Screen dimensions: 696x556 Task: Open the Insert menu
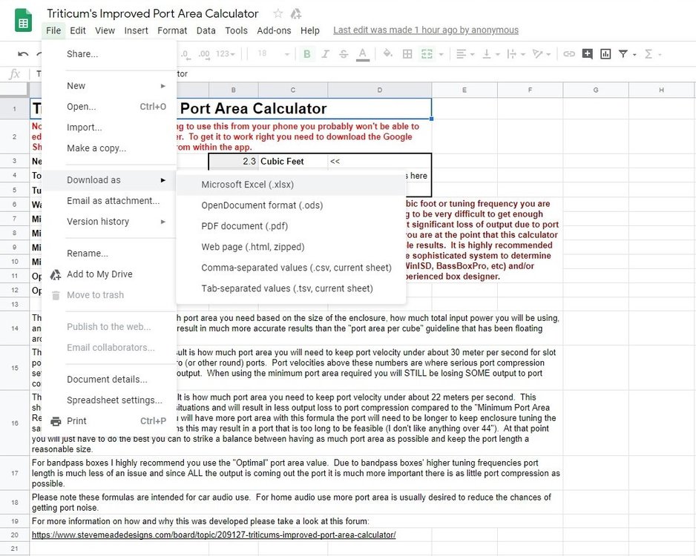coord(136,30)
